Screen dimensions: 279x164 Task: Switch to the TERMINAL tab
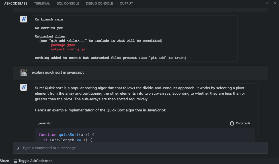[x=42, y=3]
